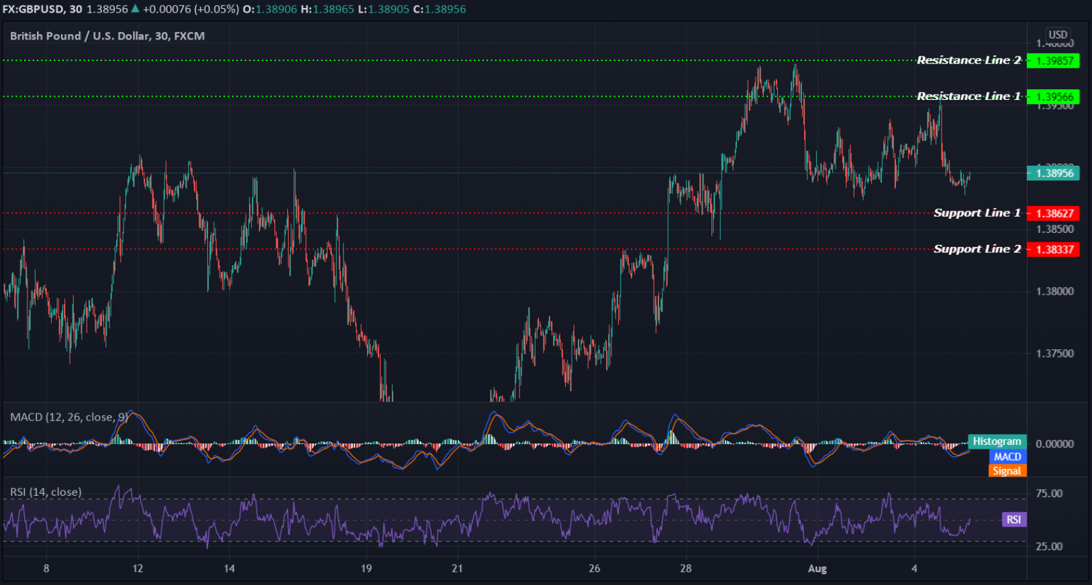Click the 1.38337 red price tag

coord(1053,250)
